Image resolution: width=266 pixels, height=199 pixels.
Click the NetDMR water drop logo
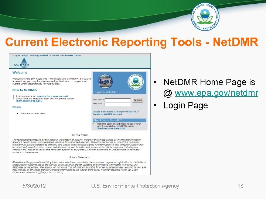tap(22, 63)
